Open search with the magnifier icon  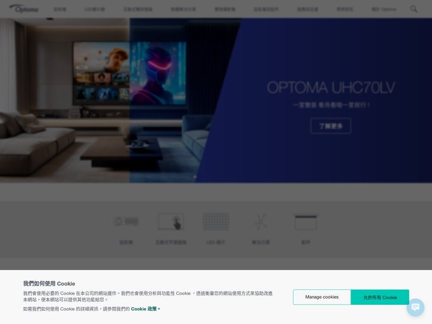413,9
